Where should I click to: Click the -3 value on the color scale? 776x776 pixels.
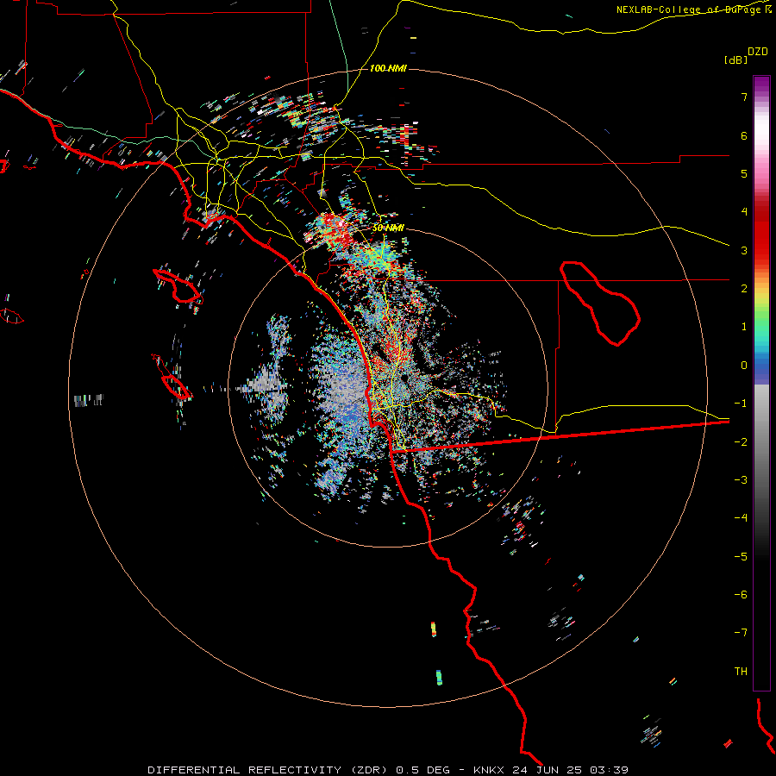pyautogui.click(x=741, y=479)
